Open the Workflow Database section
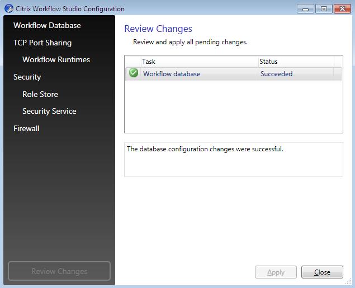The height and width of the screenshot is (288, 355). pyautogui.click(x=47, y=25)
